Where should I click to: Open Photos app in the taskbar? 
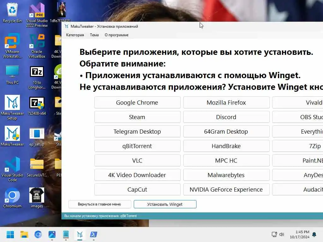pos(52,234)
